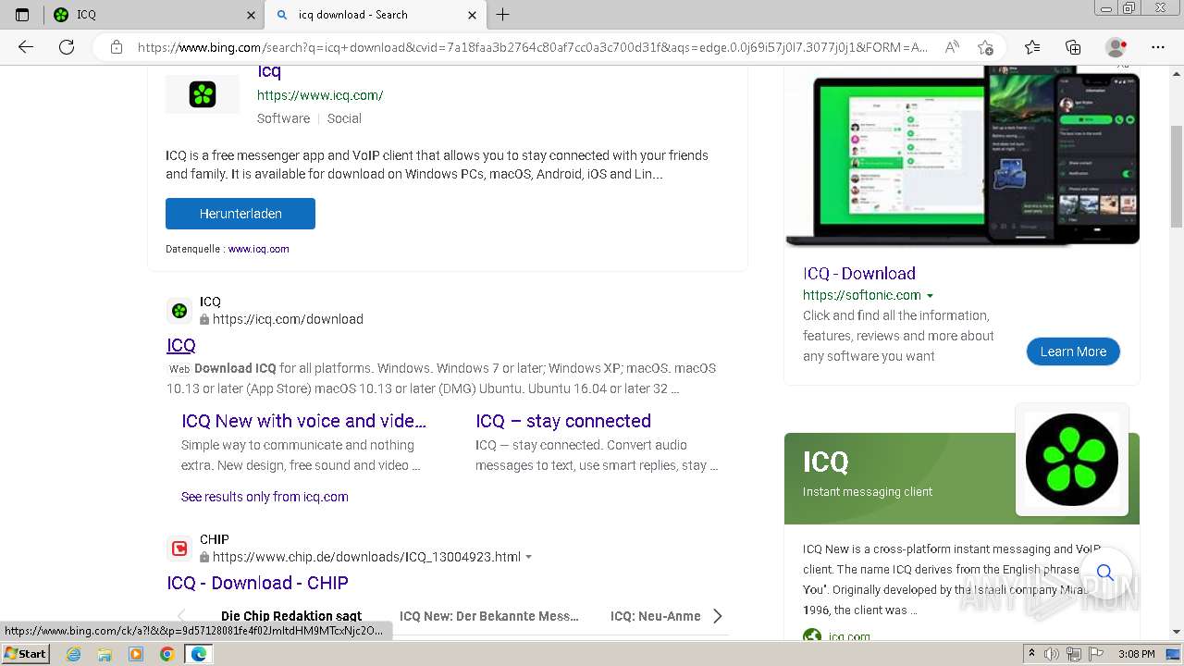Click See results only from icq.com
The width and height of the screenshot is (1184, 666).
click(265, 497)
